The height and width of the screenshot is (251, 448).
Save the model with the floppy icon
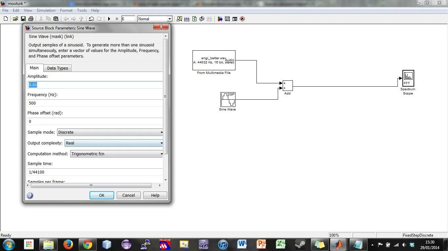coord(23,19)
